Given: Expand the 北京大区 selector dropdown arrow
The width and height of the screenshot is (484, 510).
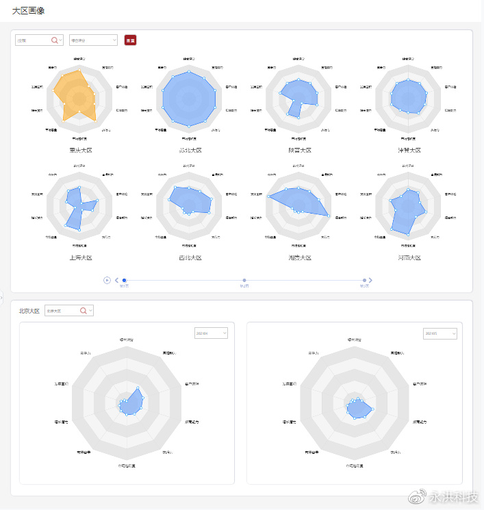Looking at the screenshot, I should pos(90,311).
